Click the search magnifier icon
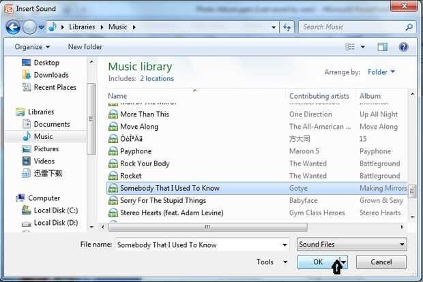This screenshot has width=423, height=282. pos(409,27)
